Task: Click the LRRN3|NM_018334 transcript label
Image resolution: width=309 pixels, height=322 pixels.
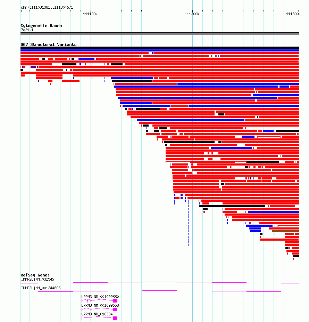Action: pos(97,314)
